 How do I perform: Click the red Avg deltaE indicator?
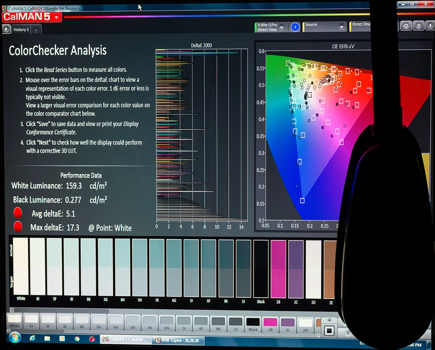coord(18,213)
